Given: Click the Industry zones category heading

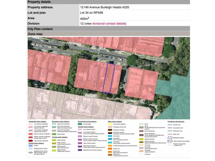Looking at the screenshot, I should tap(86, 127).
